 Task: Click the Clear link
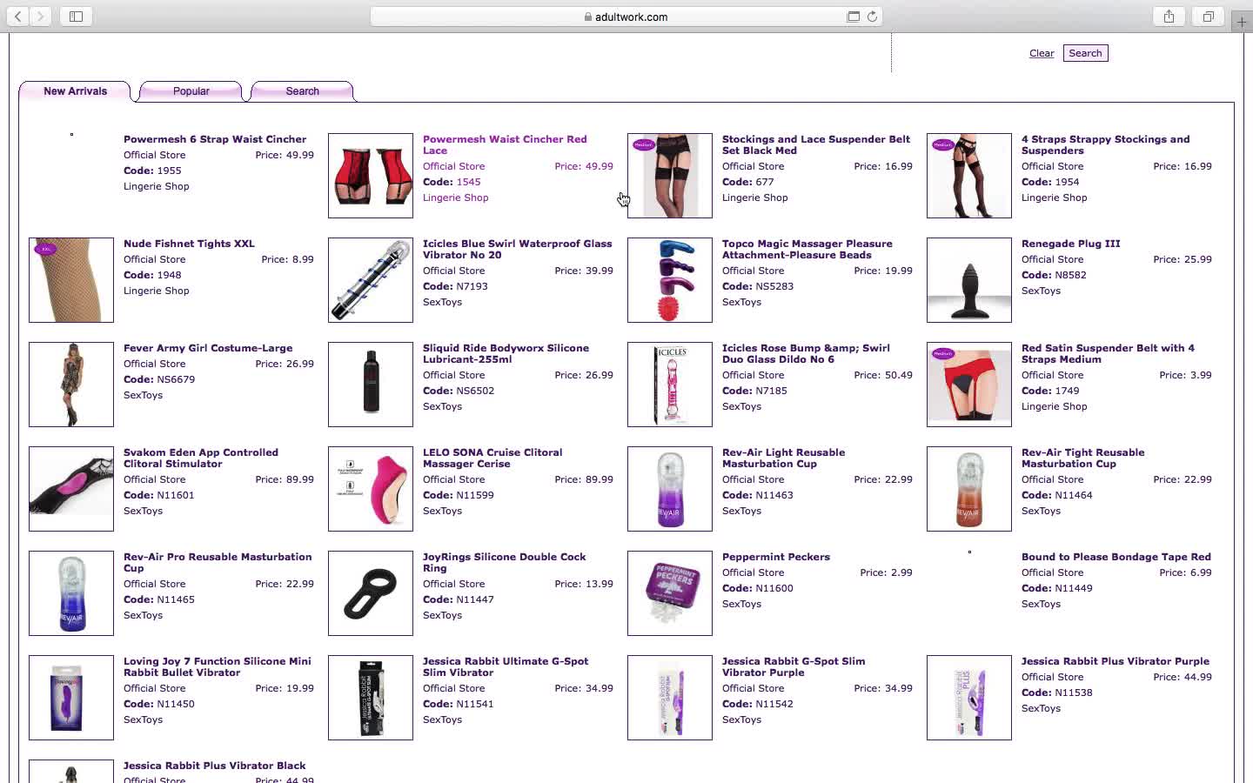1042,53
